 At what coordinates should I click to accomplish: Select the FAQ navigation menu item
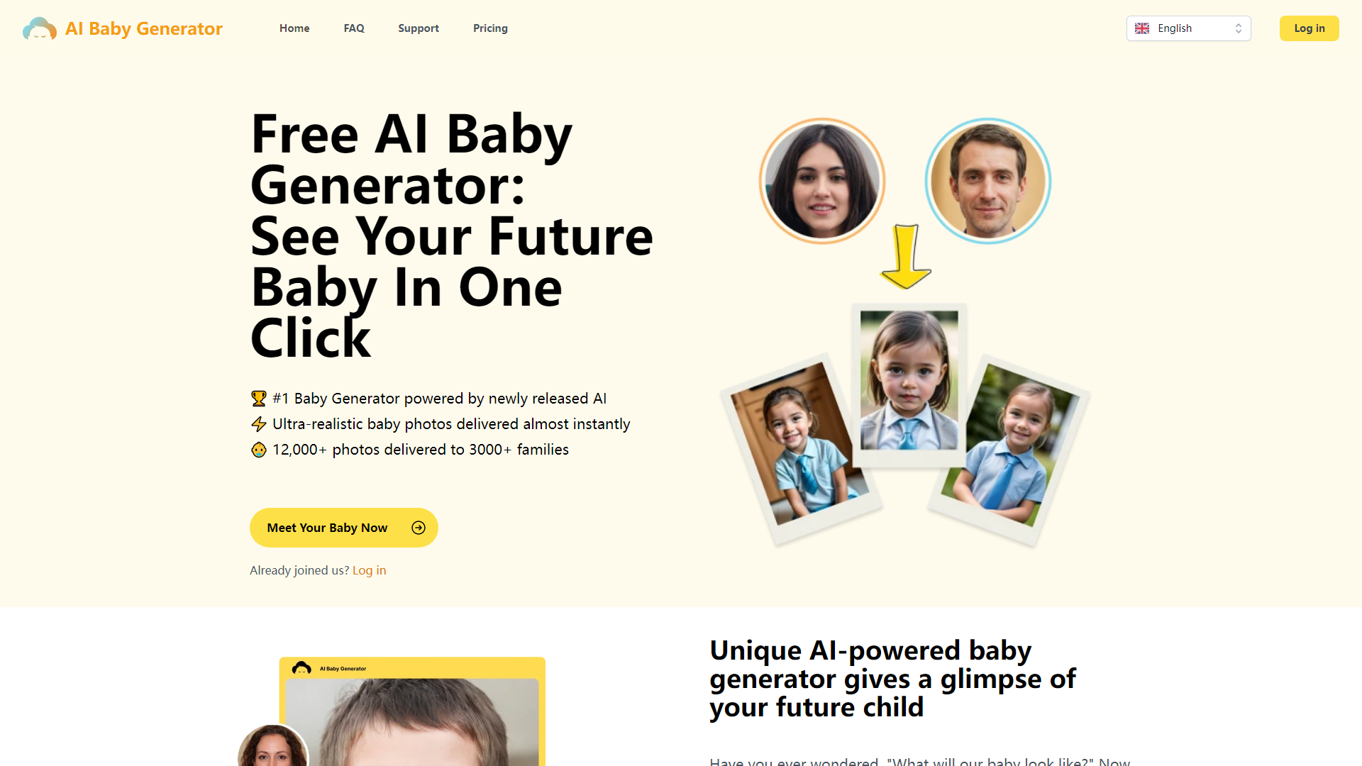(x=353, y=27)
